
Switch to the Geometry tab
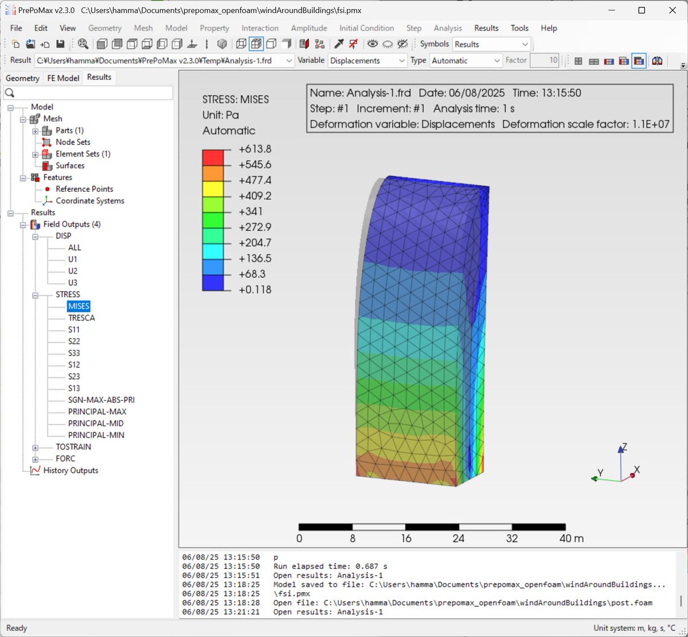pyautogui.click(x=22, y=78)
